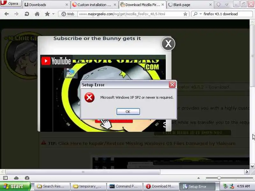Close the subscribe popup with X
This screenshot has width=255, height=191.
pos(168,44)
